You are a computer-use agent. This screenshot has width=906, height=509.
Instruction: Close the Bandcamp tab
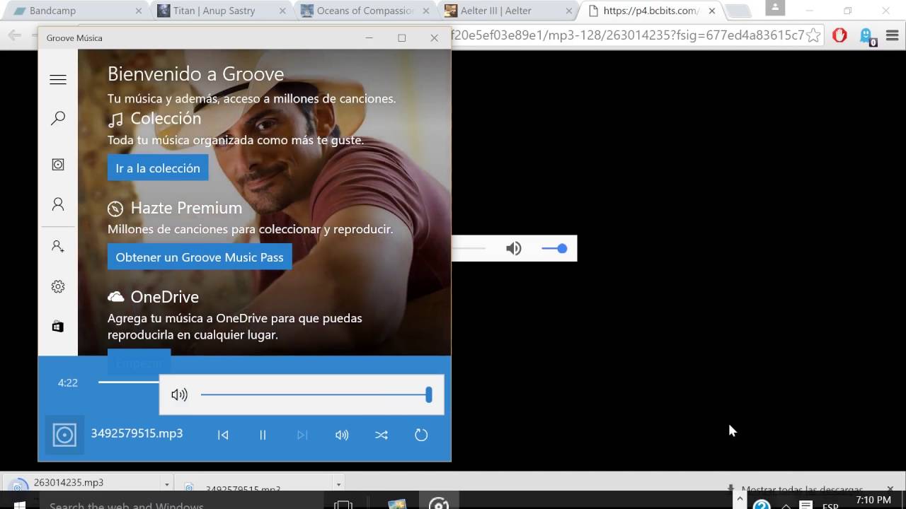coord(139,11)
